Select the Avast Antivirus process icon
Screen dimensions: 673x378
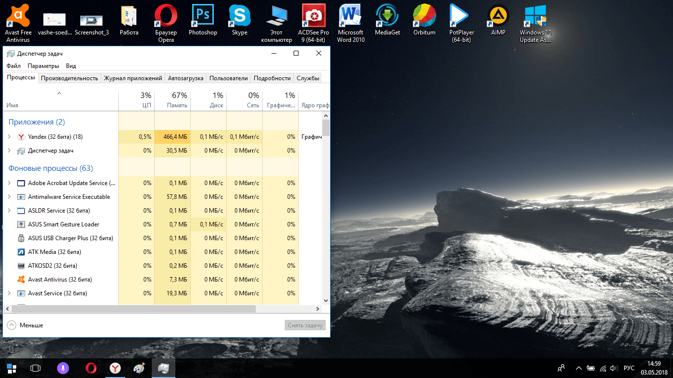point(21,280)
